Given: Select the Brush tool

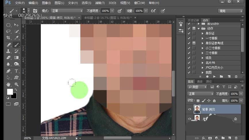Looking at the screenshot, I should tap(16, 45).
